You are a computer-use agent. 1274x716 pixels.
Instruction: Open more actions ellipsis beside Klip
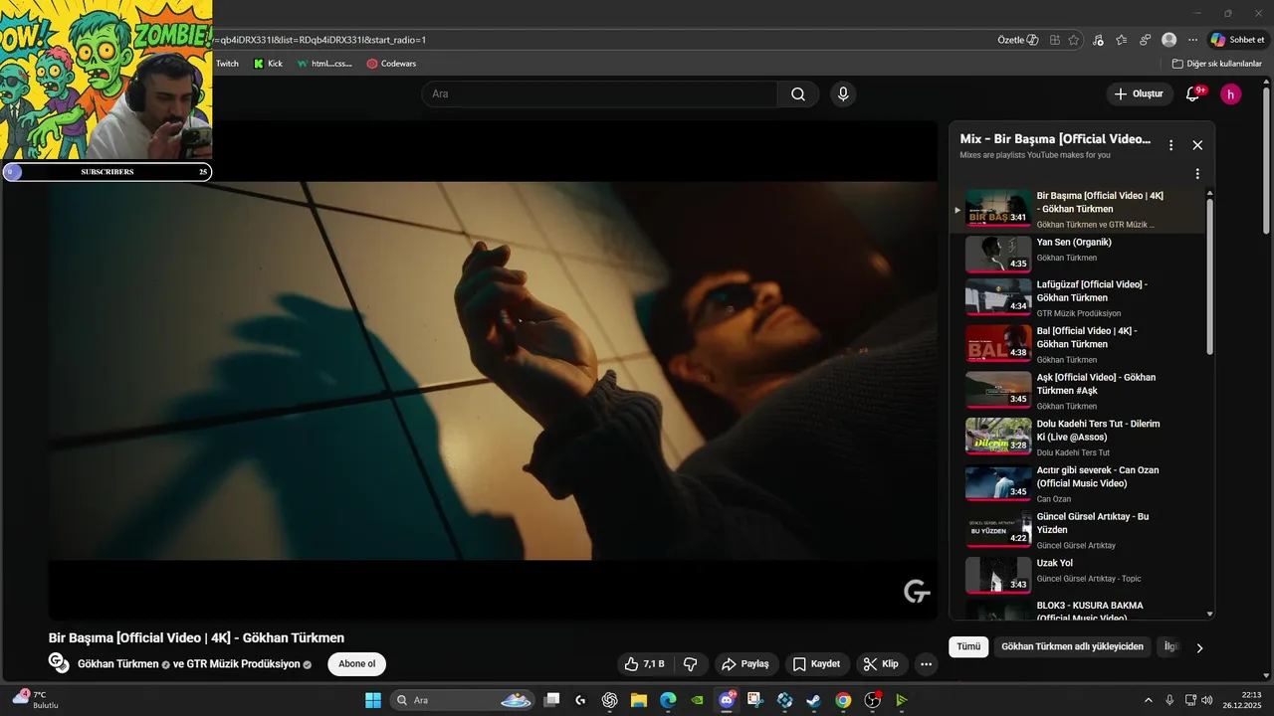926,664
